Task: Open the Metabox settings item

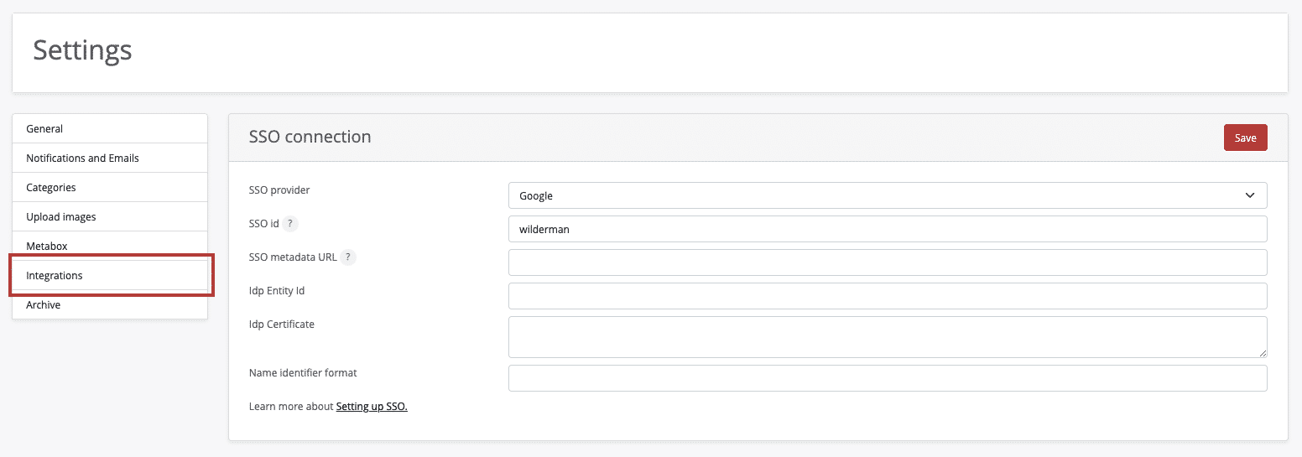Action: click(110, 246)
